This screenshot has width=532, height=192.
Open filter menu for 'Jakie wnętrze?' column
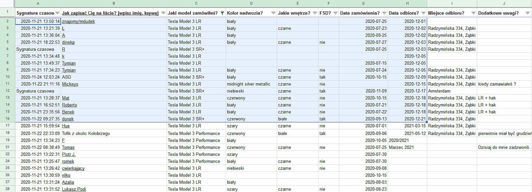315,13
